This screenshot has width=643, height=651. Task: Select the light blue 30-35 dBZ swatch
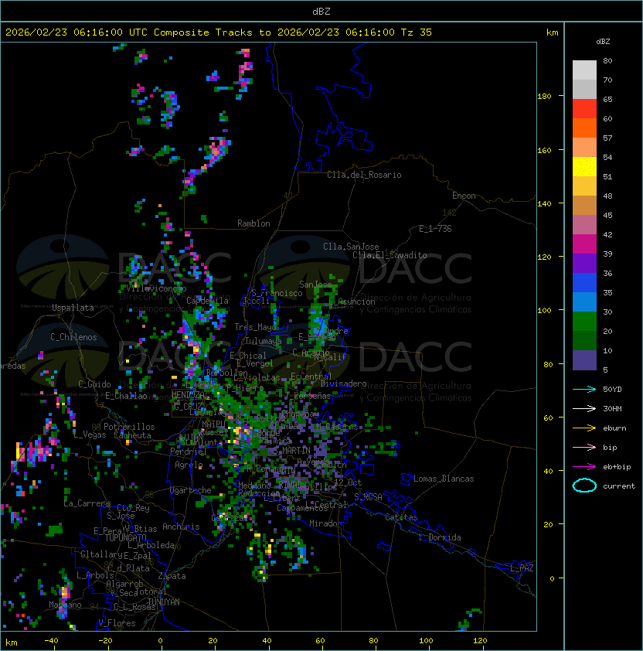click(x=584, y=302)
